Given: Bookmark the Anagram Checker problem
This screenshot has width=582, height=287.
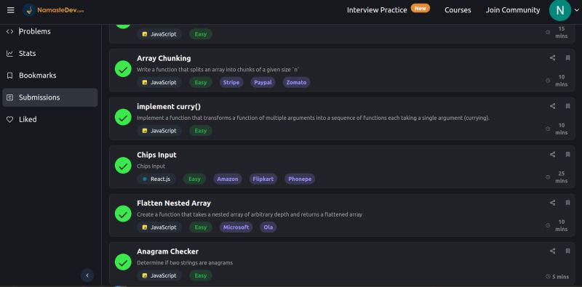Looking at the screenshot, I should (567, 251).
